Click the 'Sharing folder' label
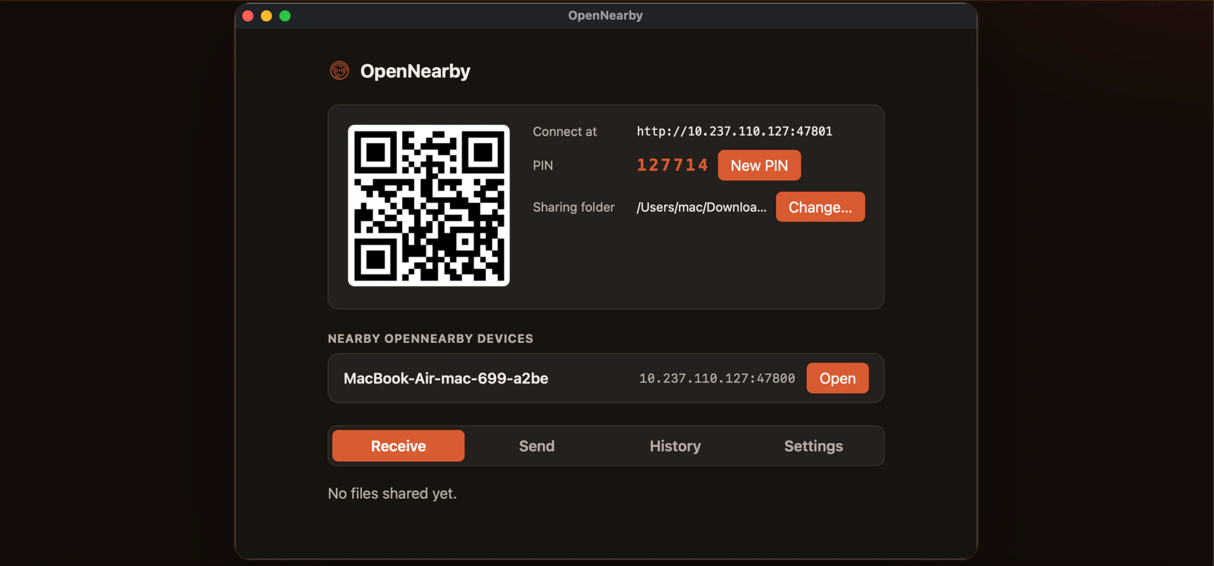Screen dimensions: 1214x566 point(574,207)
